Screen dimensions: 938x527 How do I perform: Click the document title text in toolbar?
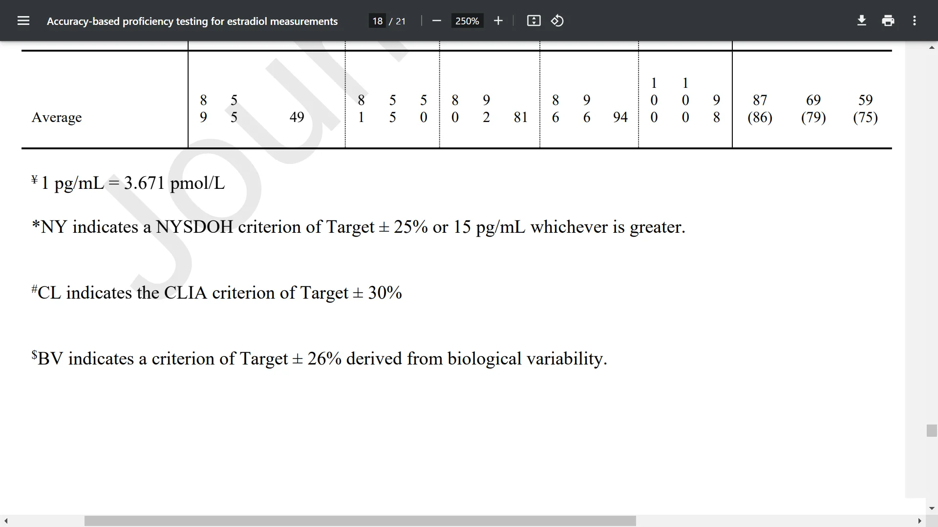tap(192, 21)
